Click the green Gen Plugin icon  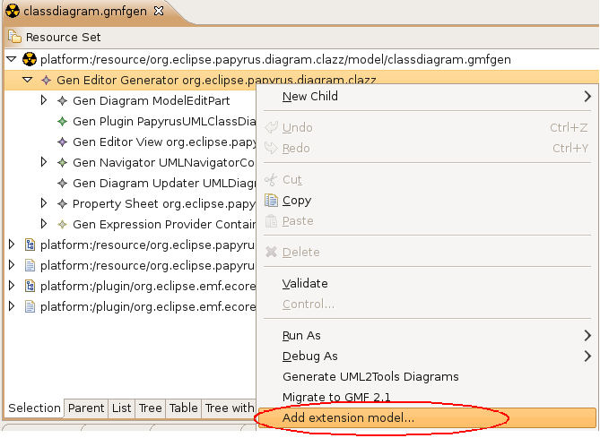(x=62, y=122)
